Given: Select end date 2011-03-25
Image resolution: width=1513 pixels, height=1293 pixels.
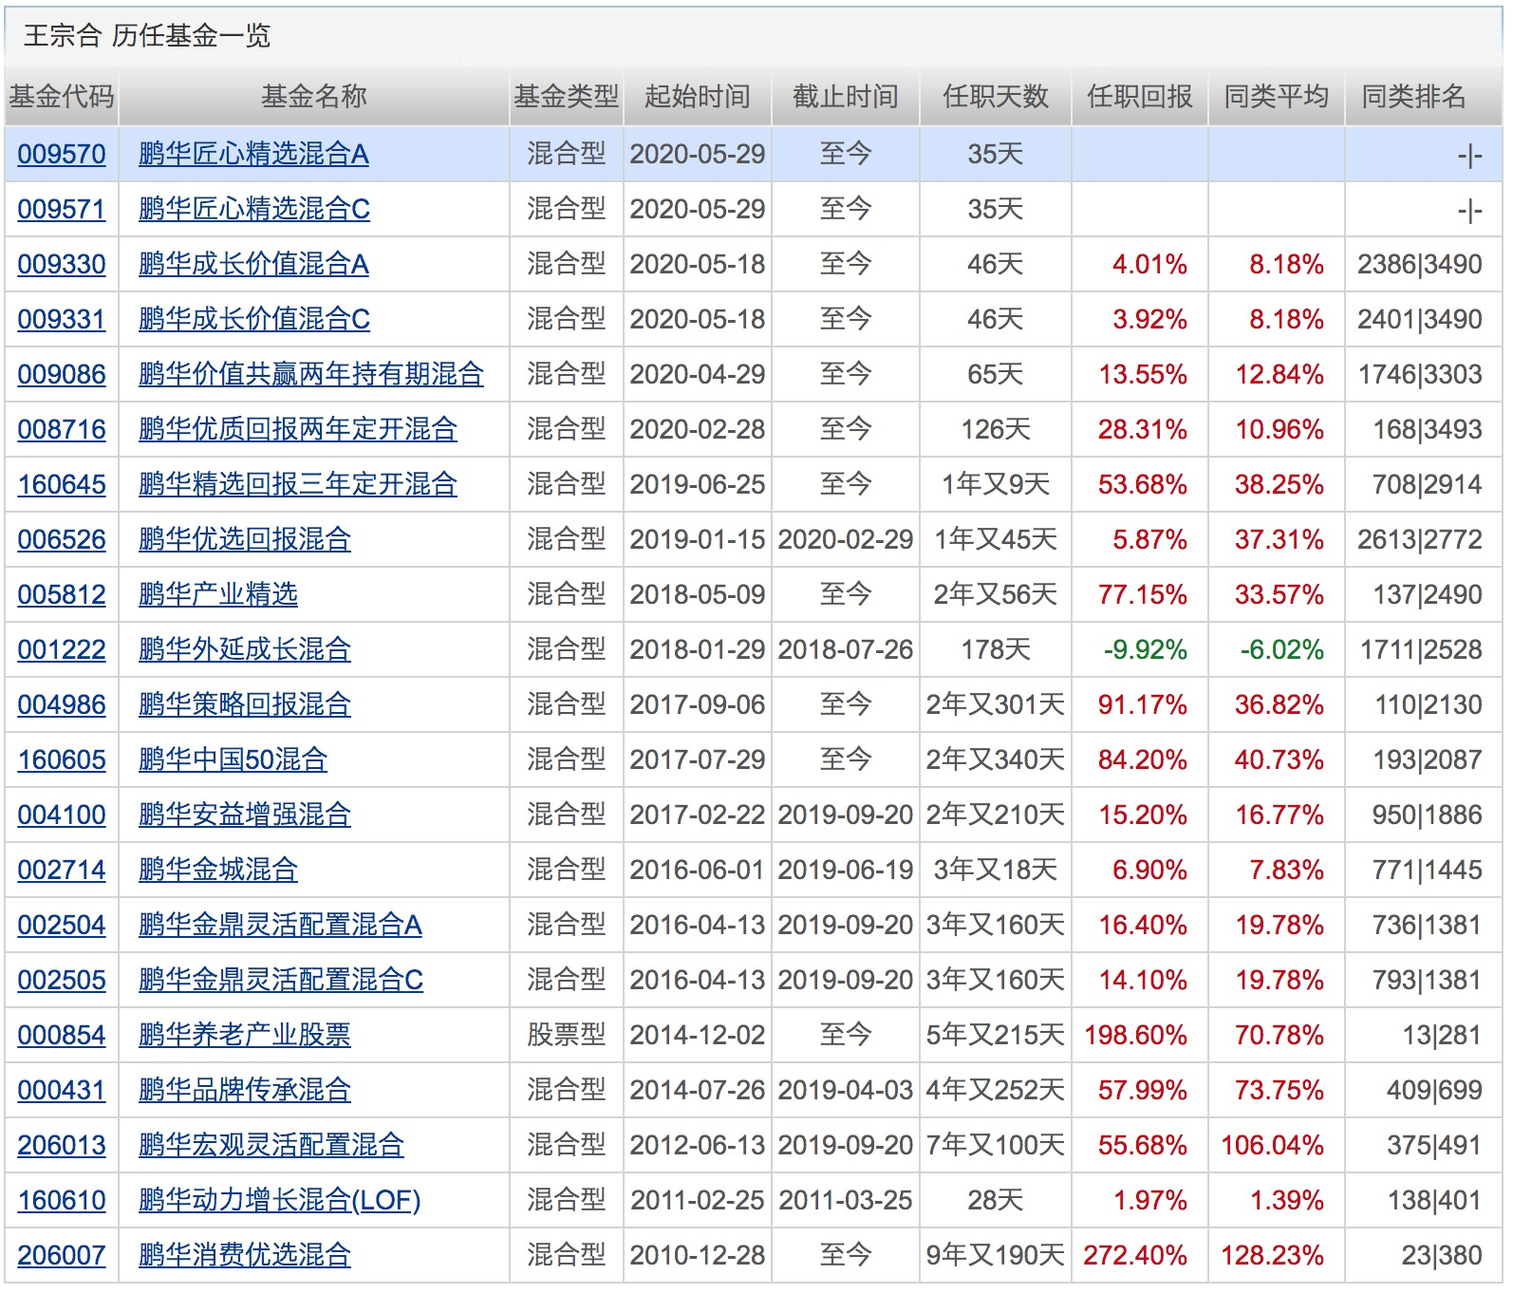Looking at the screenshot, I should point(846,1200).
